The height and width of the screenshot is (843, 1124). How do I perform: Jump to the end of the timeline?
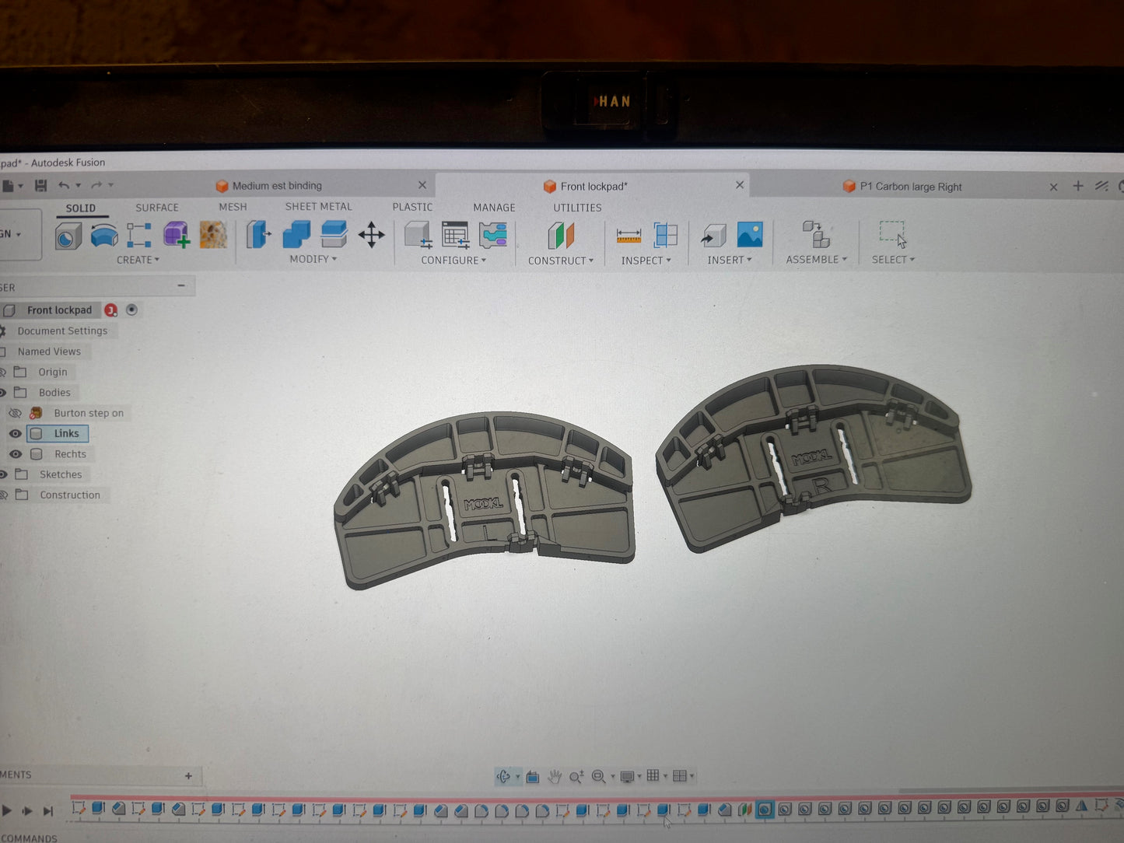(x=48, y=811)
